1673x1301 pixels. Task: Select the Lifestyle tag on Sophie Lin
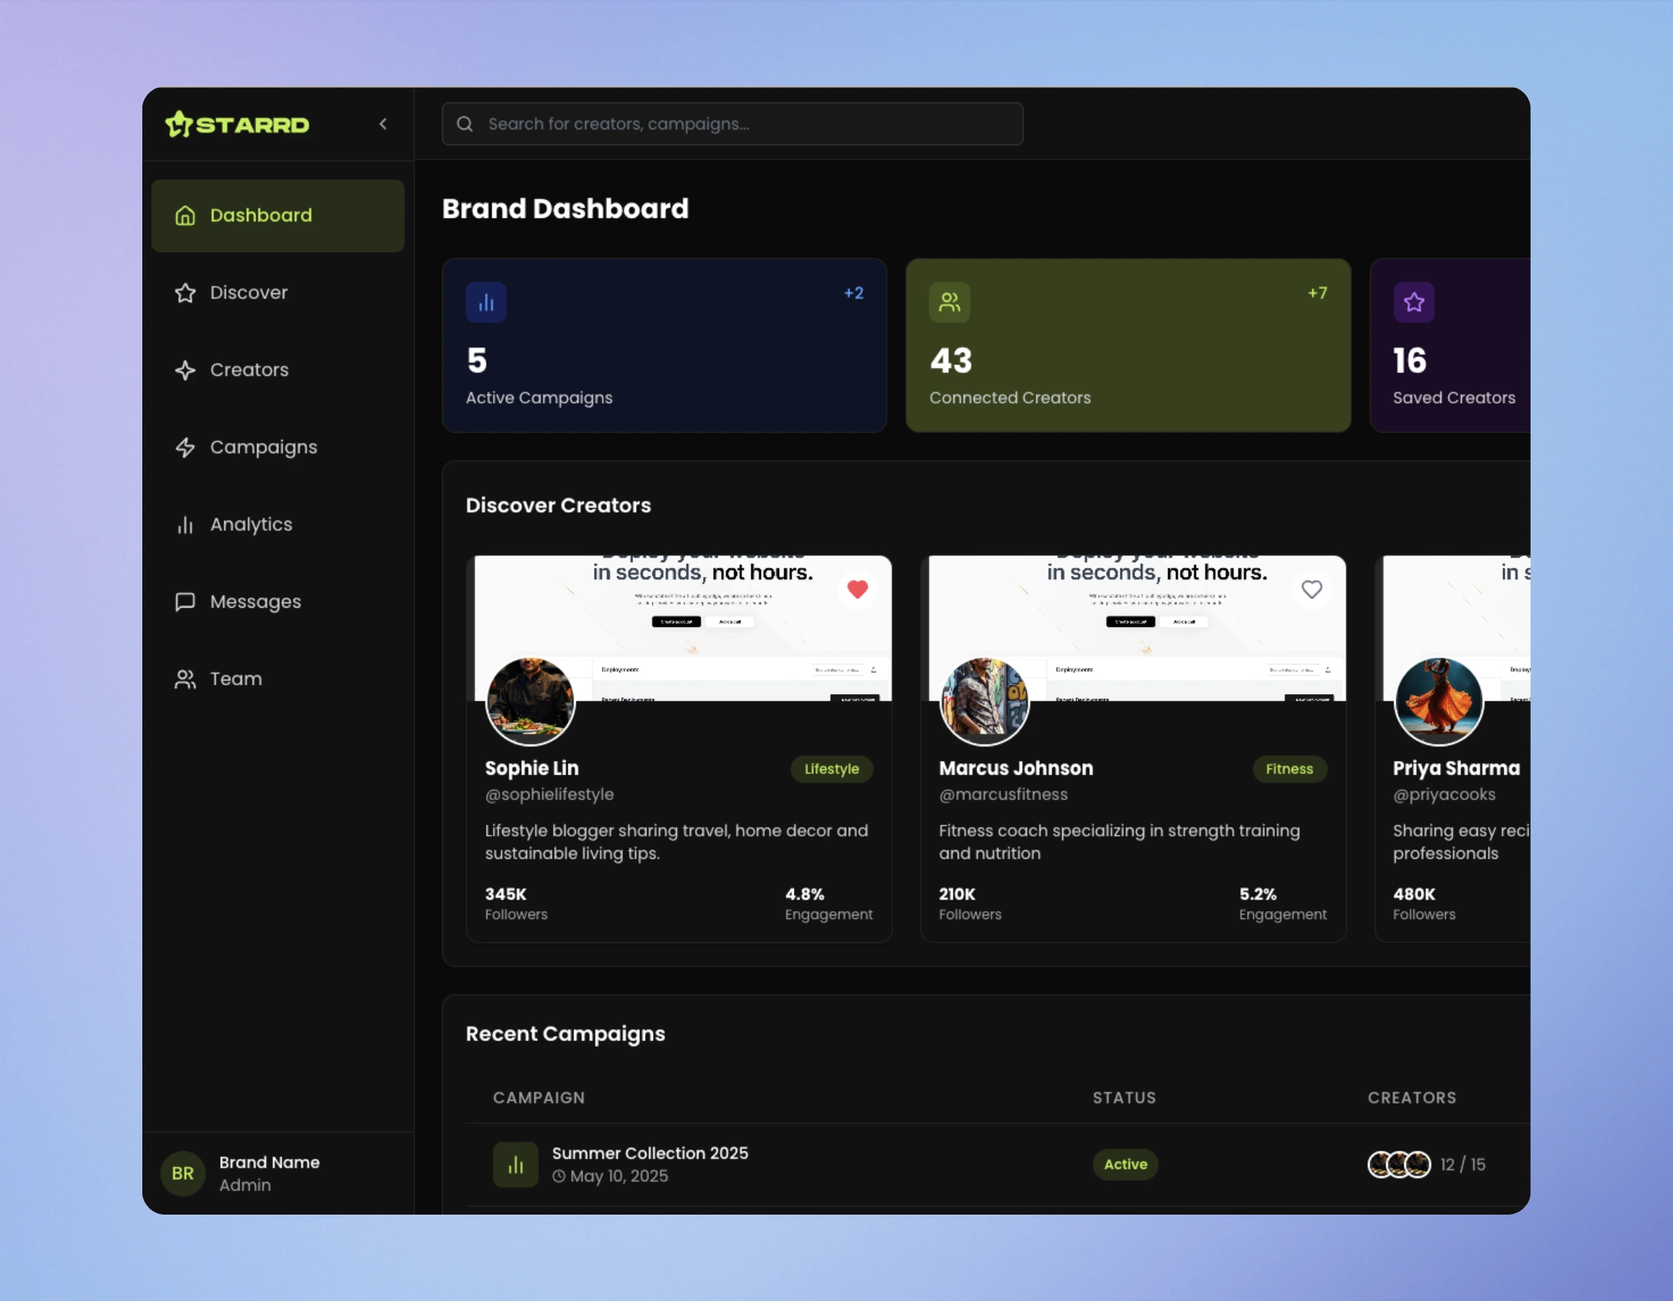click(x=831, y=769)
